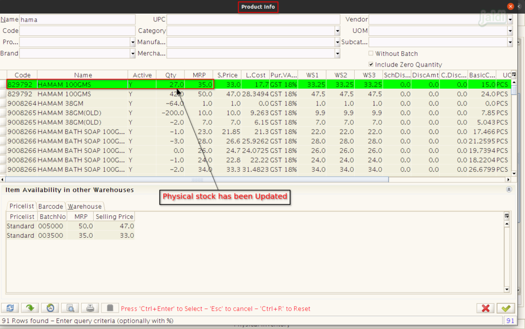Image resolution: width=525 pixels, height=329 pixels.
Task: Switch to the Pricelist tab
Action: [22, 206]
